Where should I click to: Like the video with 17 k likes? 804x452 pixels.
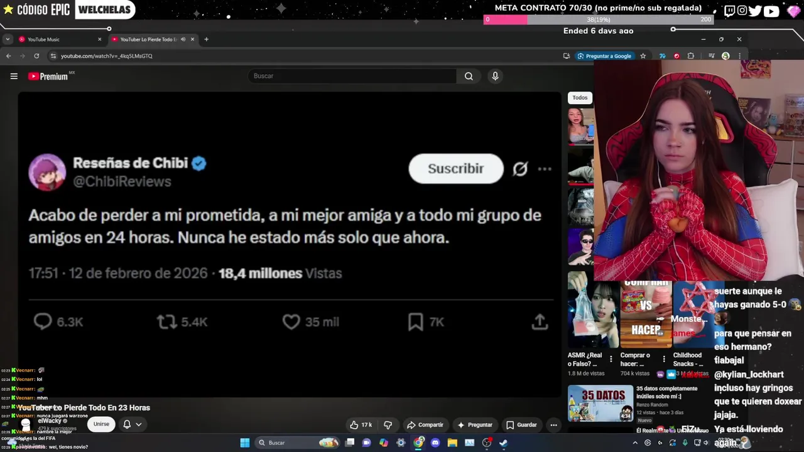(361, 425)
